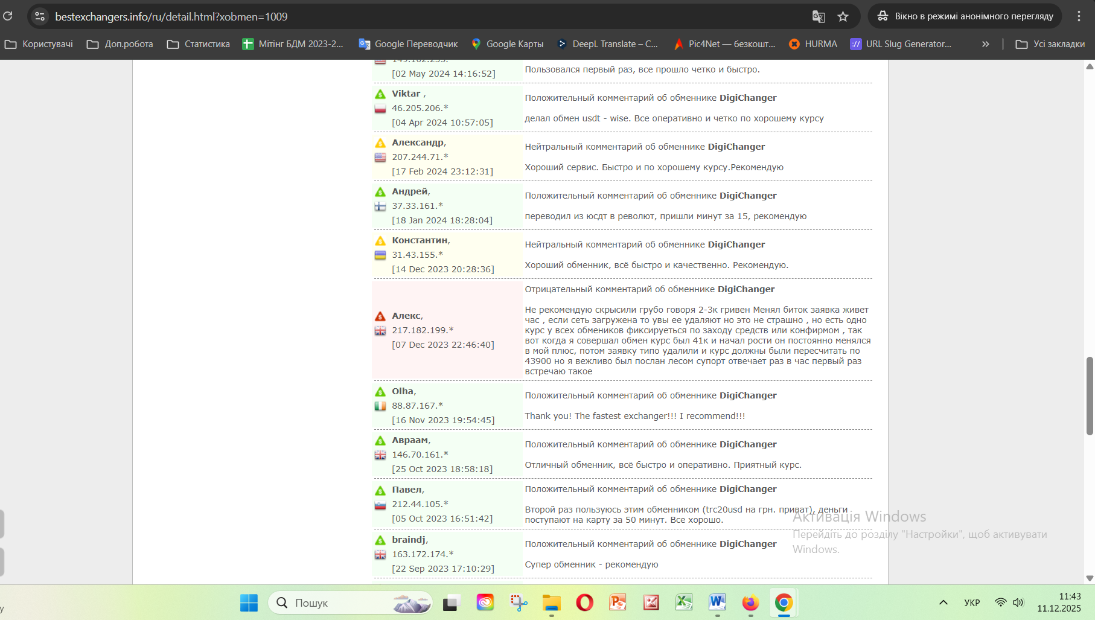Click the incognito mode indicator
The image size is (1095, 620).
pyautogui.click(x=965, y=16)
